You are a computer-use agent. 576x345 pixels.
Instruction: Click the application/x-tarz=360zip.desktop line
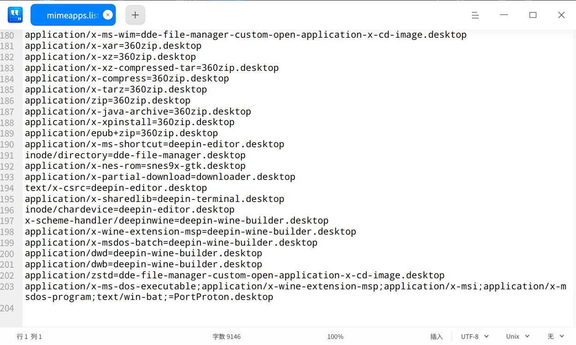click(x=116, y=90)
